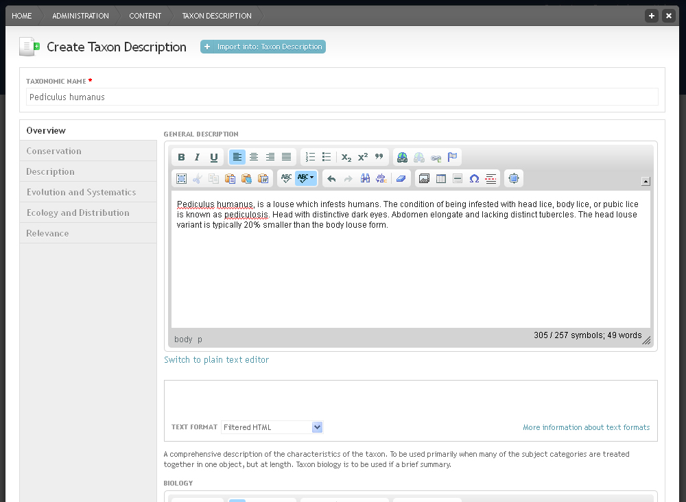686x502 pixels.
Task: Toggle center text alignment
Action: click(254, 157)
